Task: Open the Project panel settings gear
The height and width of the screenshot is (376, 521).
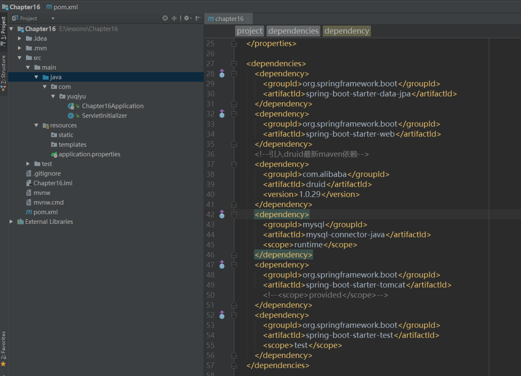Action: pos(187,18)
